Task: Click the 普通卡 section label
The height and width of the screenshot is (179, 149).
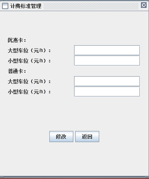Action: pos(17,71)
